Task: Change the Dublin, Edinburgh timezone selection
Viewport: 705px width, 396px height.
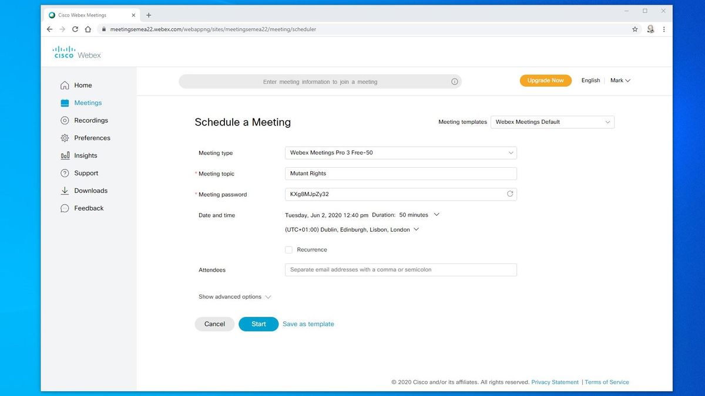Action: 417,229
